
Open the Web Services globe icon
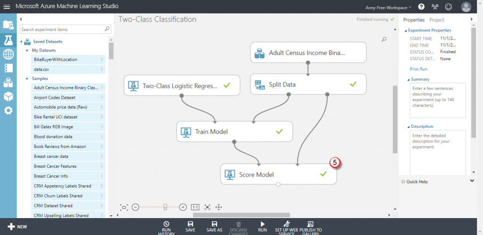[8, 55]
